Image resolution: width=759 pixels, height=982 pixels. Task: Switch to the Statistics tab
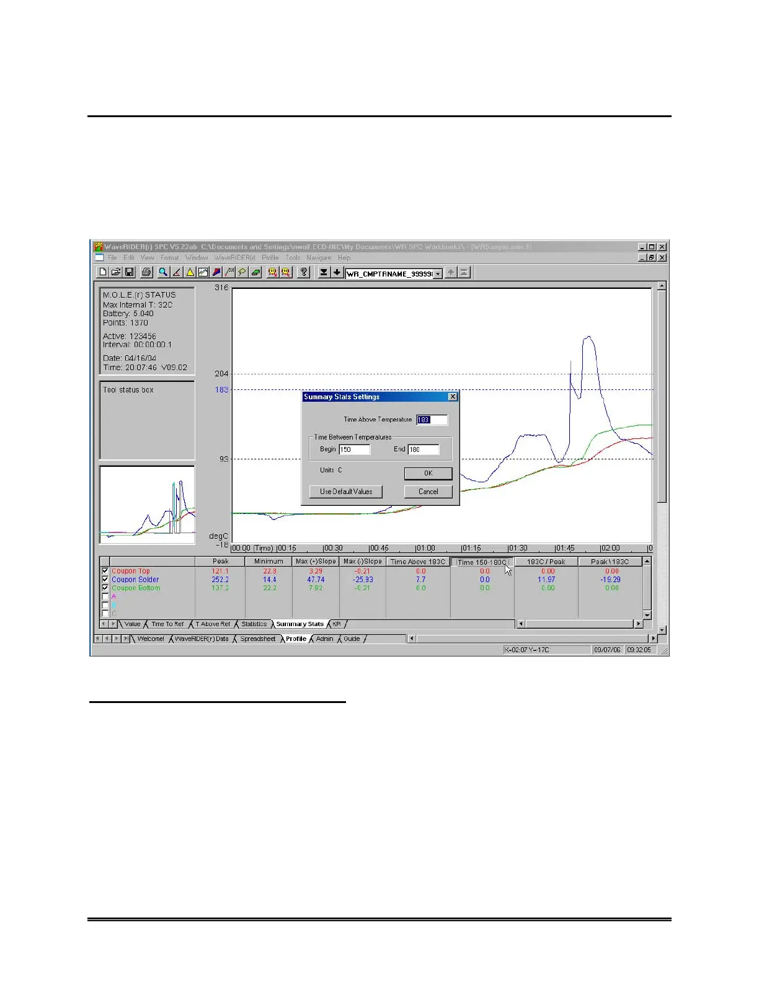click(x=254, y=624)
